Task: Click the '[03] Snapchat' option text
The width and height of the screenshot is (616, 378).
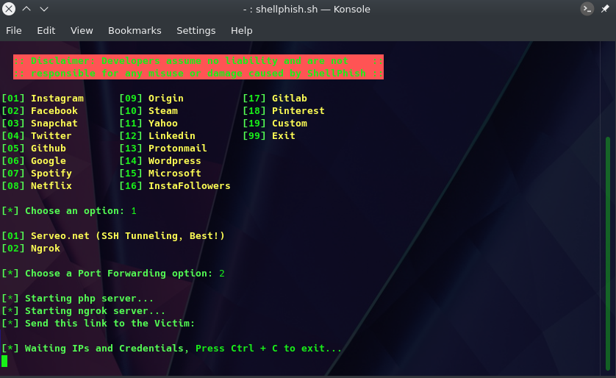Action: click(40, 124)
